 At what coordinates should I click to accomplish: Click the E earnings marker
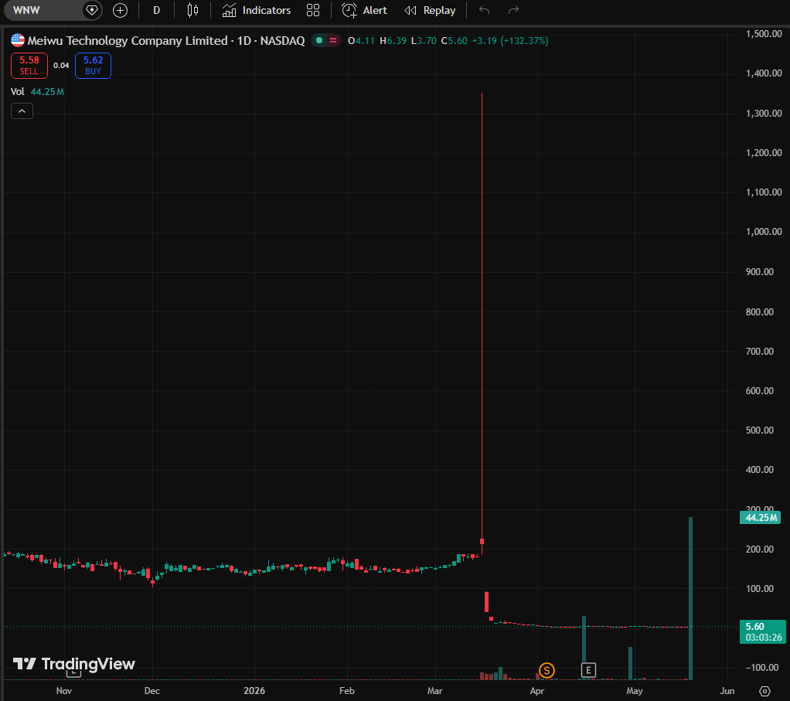588,670
